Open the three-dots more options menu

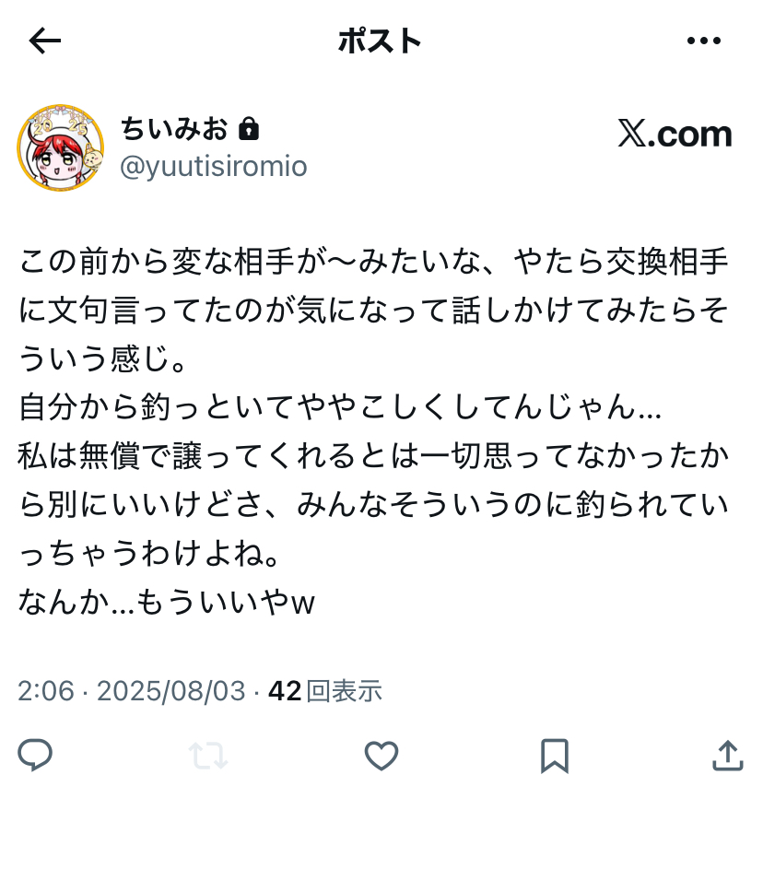[x=704, y=41]
